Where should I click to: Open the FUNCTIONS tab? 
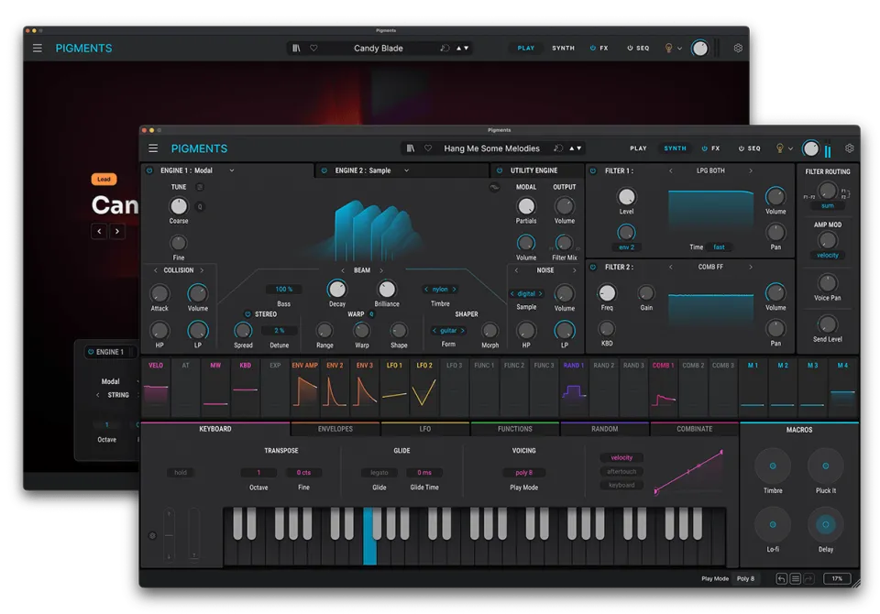(x=514, y=430)
